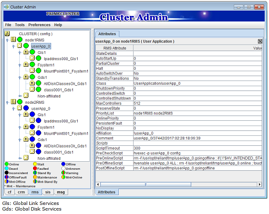Collapse Fsystem1 branch under node1RMS
Viewport: 269px width, 214px height.
pyautogui.click(x=20, y=65)
